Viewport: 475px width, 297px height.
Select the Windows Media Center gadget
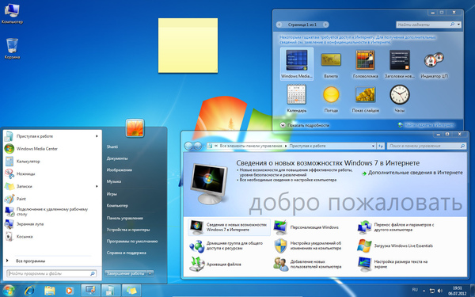[x=297, y=63]
